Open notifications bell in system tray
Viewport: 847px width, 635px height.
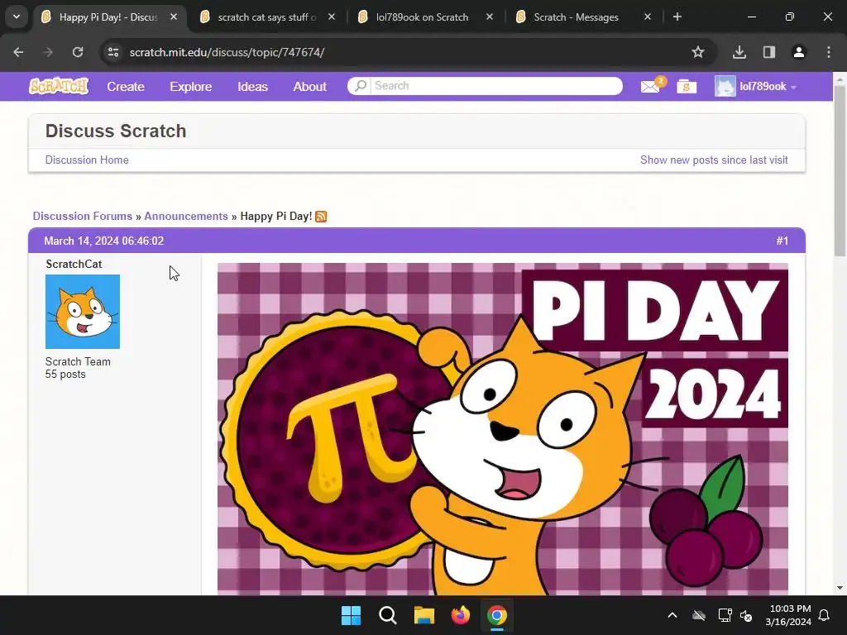click(x=825, y=615)
